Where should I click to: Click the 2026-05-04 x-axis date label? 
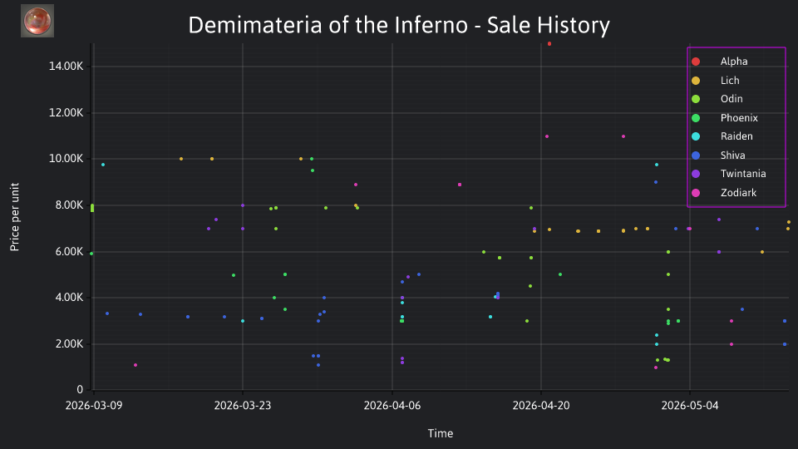[x=690, y=406]
